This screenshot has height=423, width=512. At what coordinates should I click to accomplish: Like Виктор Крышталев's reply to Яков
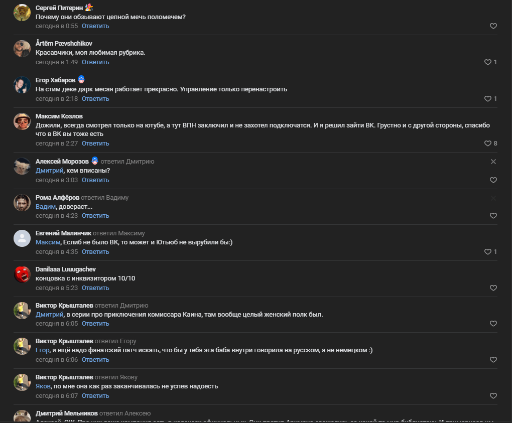(493, 395)
